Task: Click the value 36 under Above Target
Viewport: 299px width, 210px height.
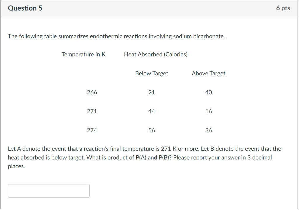Action: click(208, 130)
